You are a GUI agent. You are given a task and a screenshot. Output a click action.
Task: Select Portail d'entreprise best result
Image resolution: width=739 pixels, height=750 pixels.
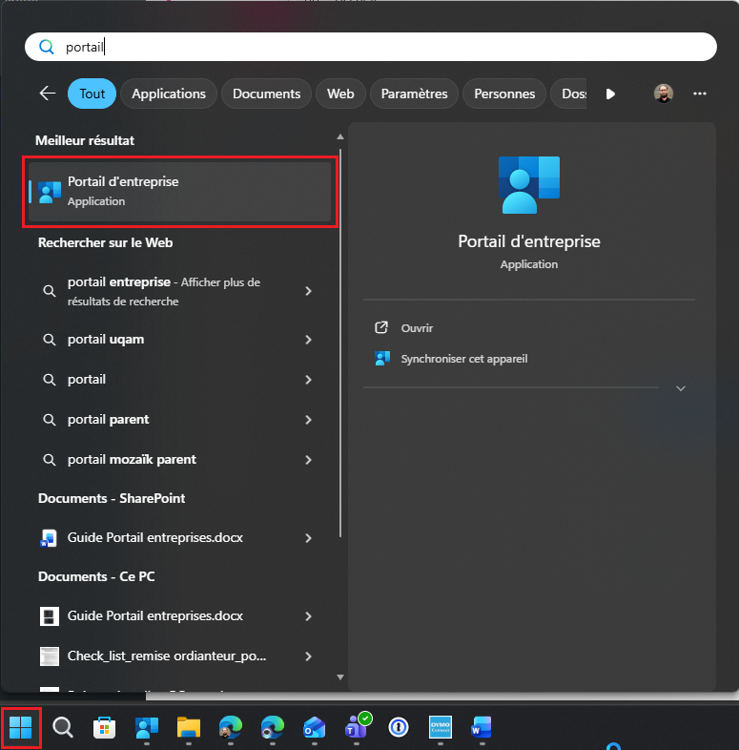coord(180,191)
